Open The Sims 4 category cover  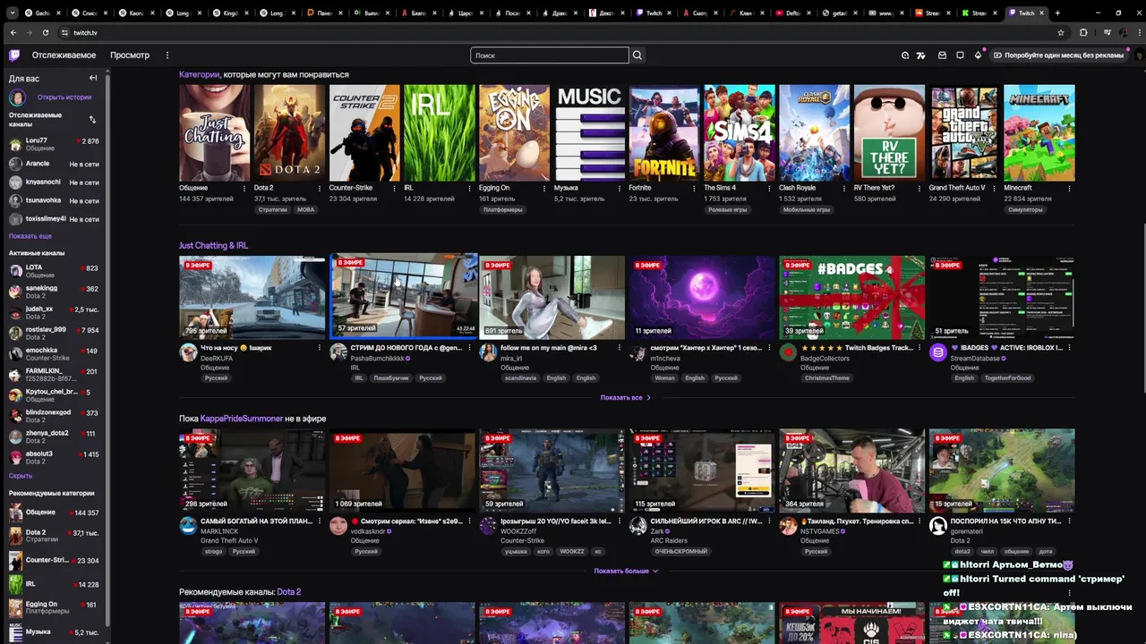tap(739, 133)
